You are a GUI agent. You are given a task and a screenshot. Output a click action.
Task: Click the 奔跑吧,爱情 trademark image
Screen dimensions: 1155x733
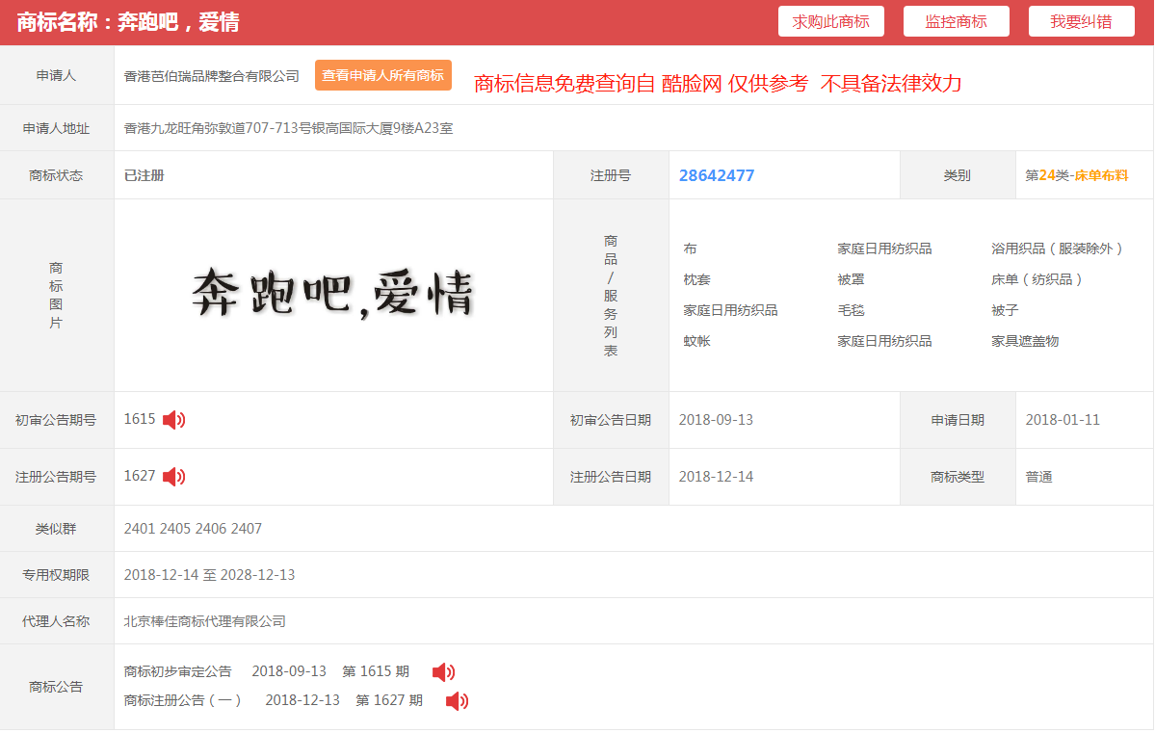point(333,294)
